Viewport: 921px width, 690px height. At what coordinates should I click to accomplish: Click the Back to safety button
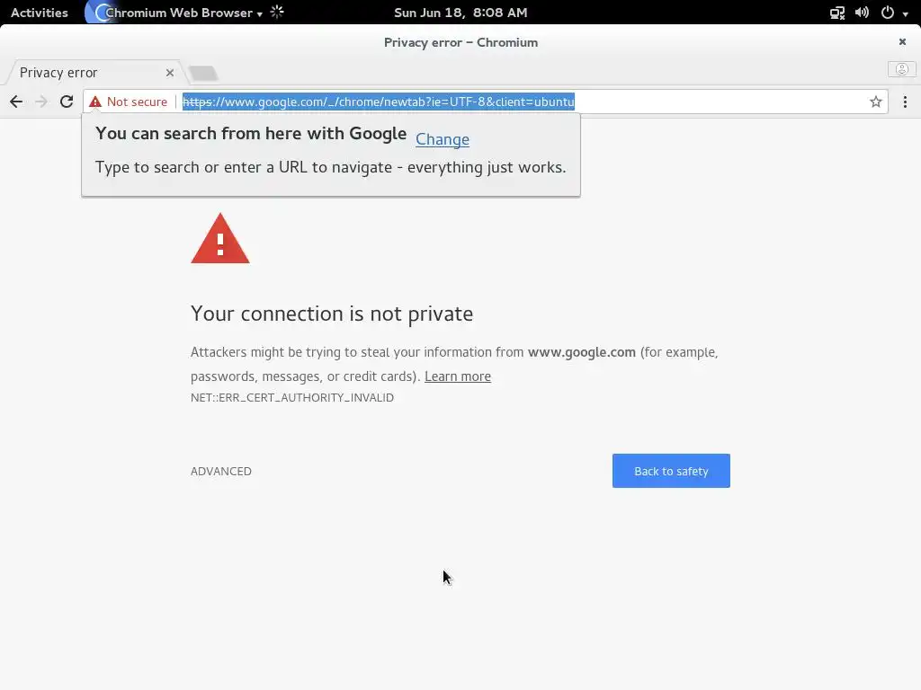coord(671,471)
